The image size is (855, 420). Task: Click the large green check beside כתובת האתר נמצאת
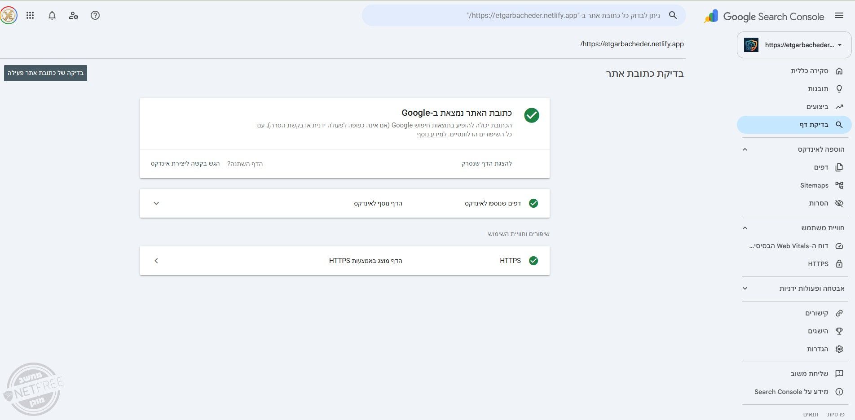(532, 115)
